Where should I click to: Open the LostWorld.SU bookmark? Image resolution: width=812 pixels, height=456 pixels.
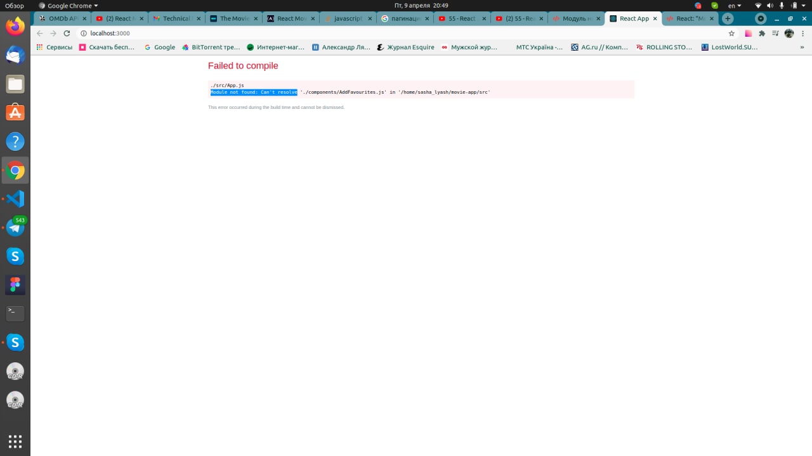[730, 47]
